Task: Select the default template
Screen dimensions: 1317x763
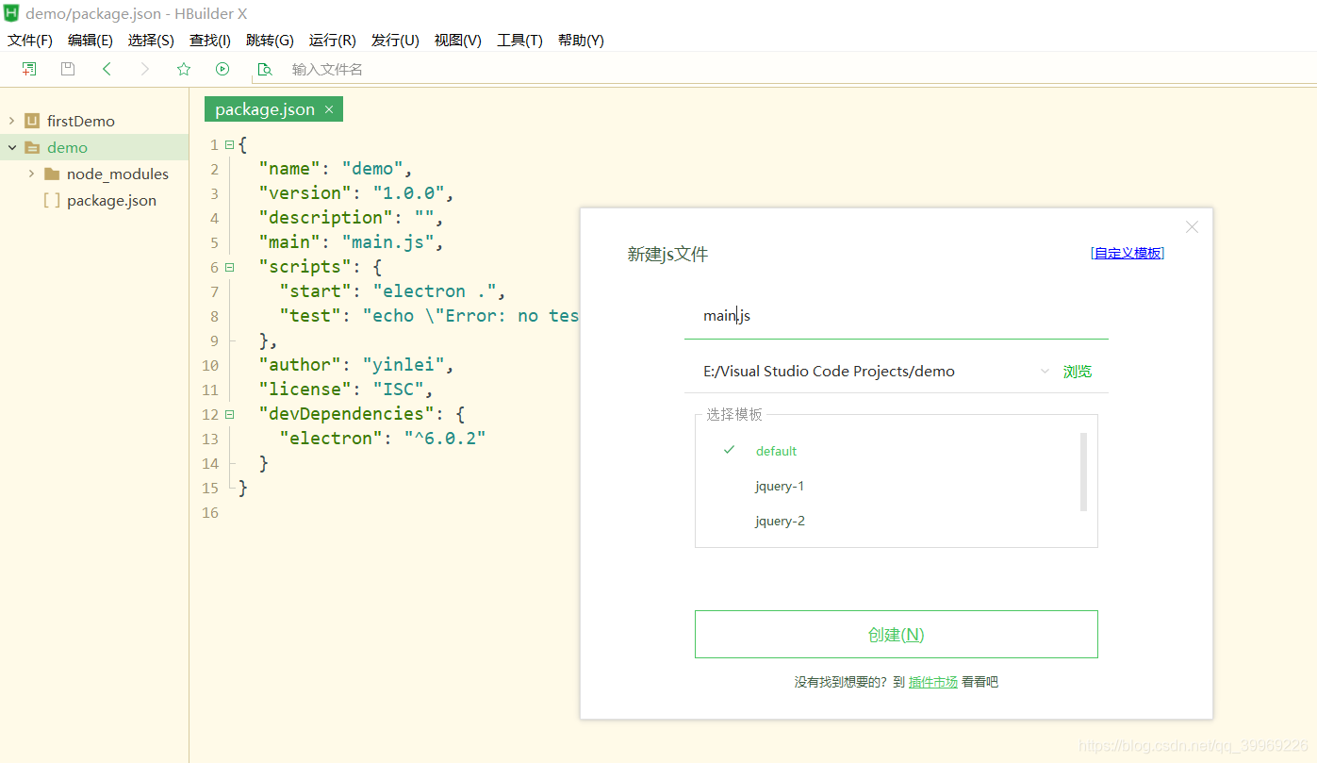Action: coord(776,451)
